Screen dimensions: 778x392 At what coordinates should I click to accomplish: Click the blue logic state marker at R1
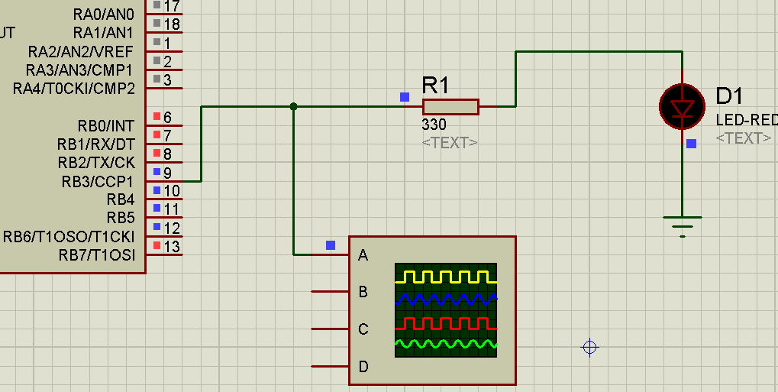[405, 97]
